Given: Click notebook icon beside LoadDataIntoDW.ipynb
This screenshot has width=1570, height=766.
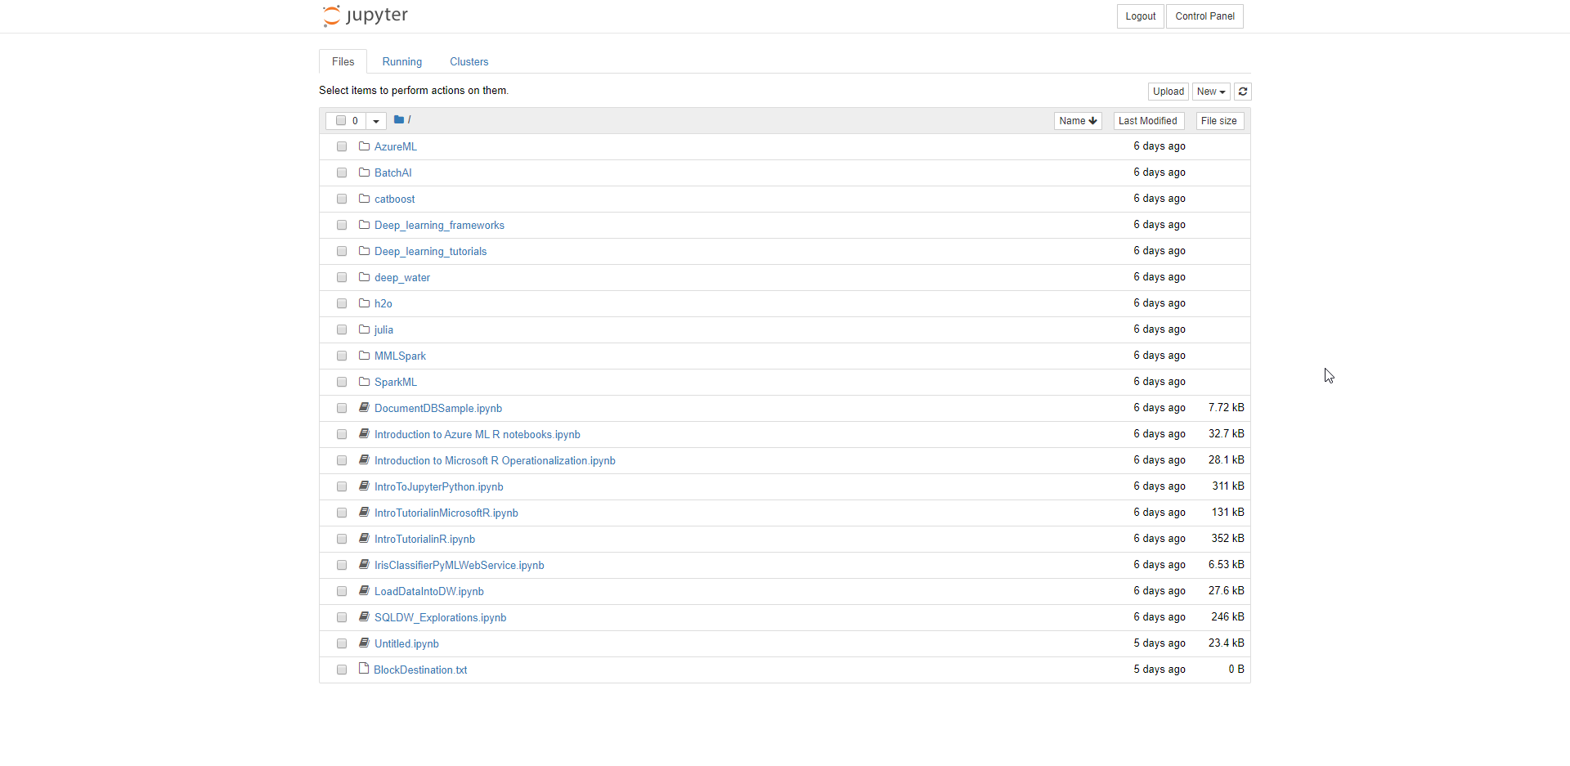Looking at the screenshot, I should click(364, 591).
